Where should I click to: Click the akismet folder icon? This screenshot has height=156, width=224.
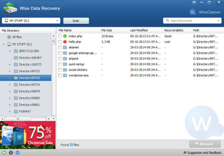[65, 47]
